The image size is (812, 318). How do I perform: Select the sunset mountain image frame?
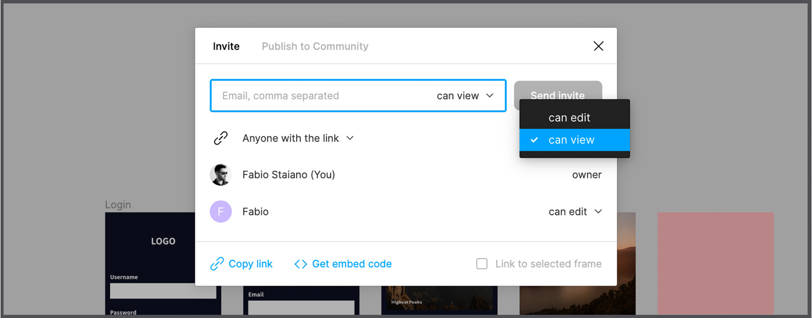[626, 263]
